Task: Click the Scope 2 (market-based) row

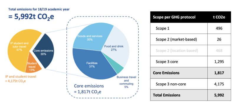Action: [x=191, y=40]
